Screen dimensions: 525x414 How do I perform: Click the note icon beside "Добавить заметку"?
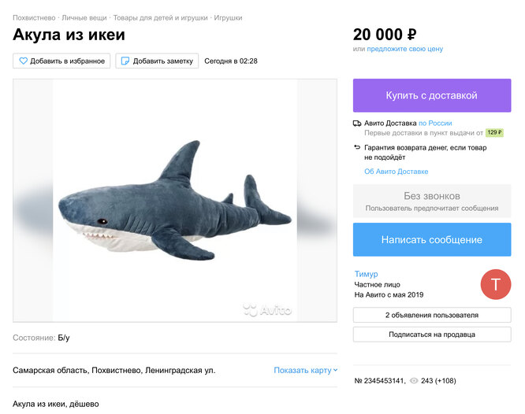(125, 61)
